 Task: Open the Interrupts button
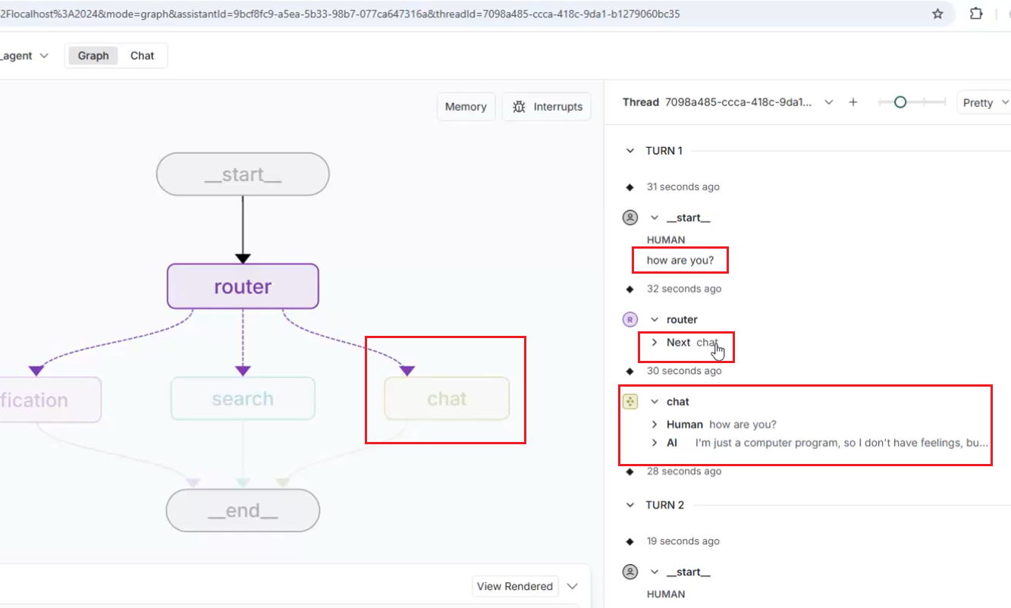[x=547, y=107]
